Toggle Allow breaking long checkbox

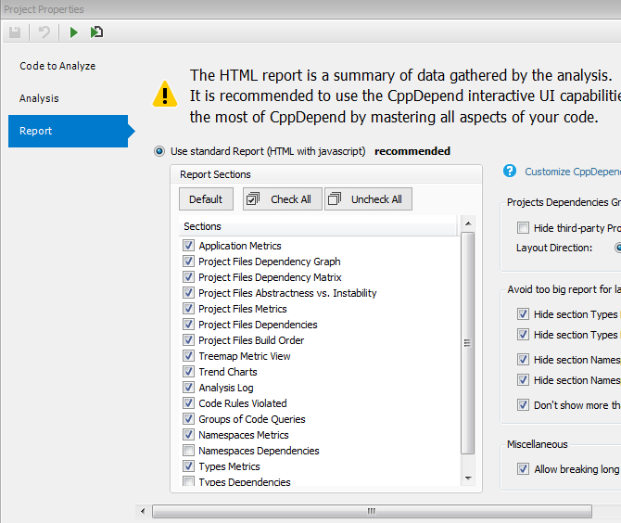pos(523,469)
